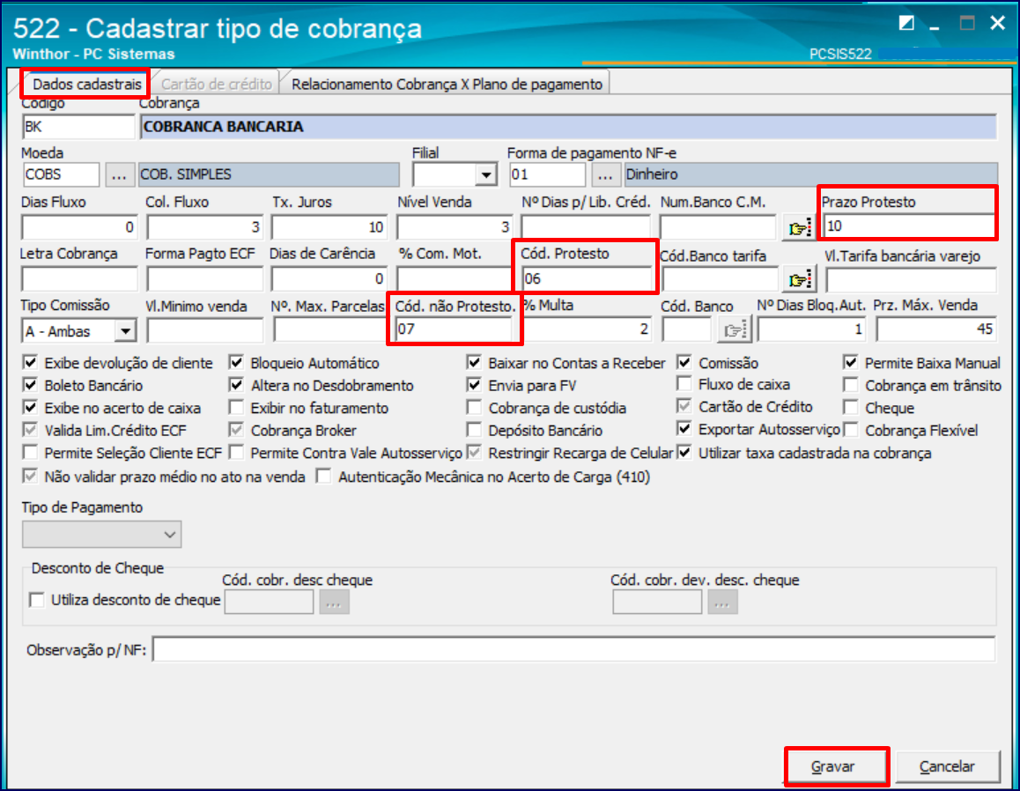1020x791 pixels.
Task: Click the % Com. Mot. field
Action: (455, 279)
